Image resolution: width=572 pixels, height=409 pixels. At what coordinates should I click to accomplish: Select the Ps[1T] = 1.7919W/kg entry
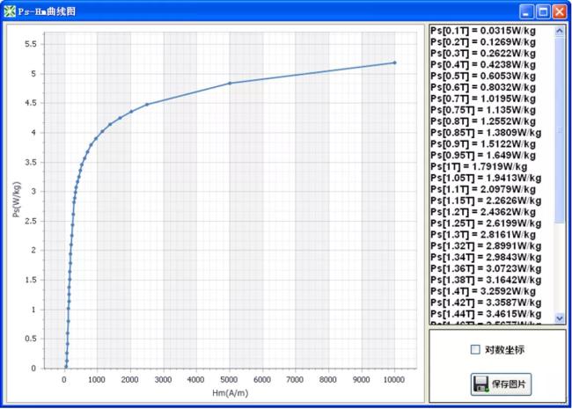pos(480,165)
